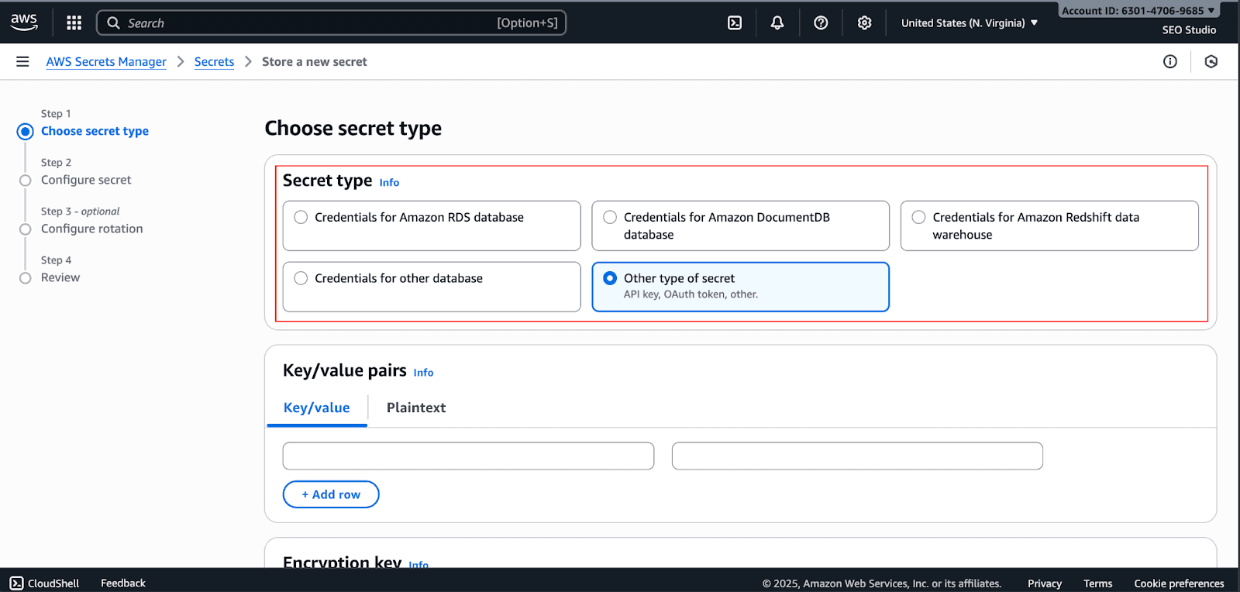Click the CloudShell icon in the footer
This screenshot has height=592, width=1240.
(x=16, y=583)
